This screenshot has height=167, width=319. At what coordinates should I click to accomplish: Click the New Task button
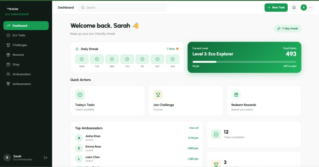point(276,8)
